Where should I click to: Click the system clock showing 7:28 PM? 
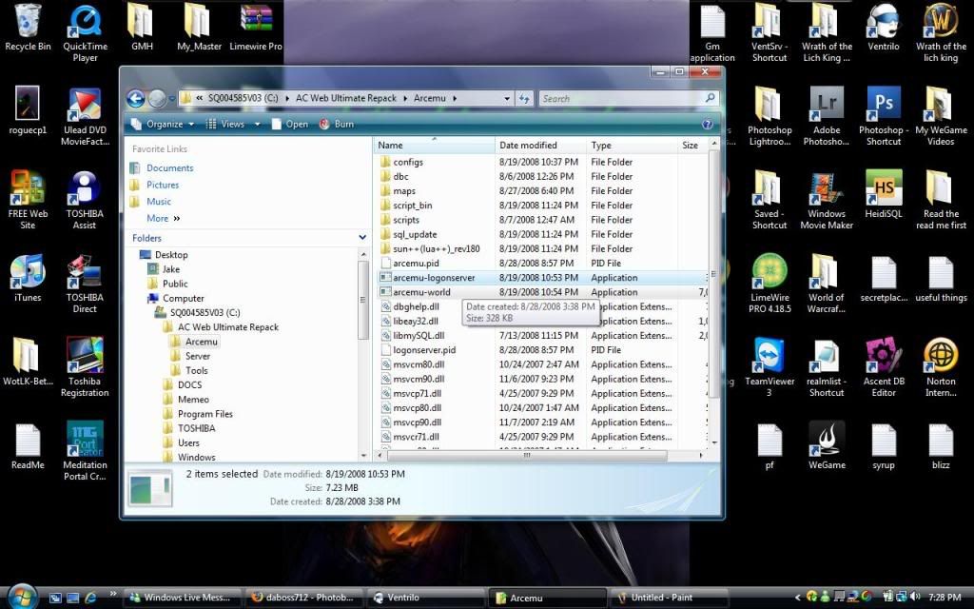click(945, 598)
